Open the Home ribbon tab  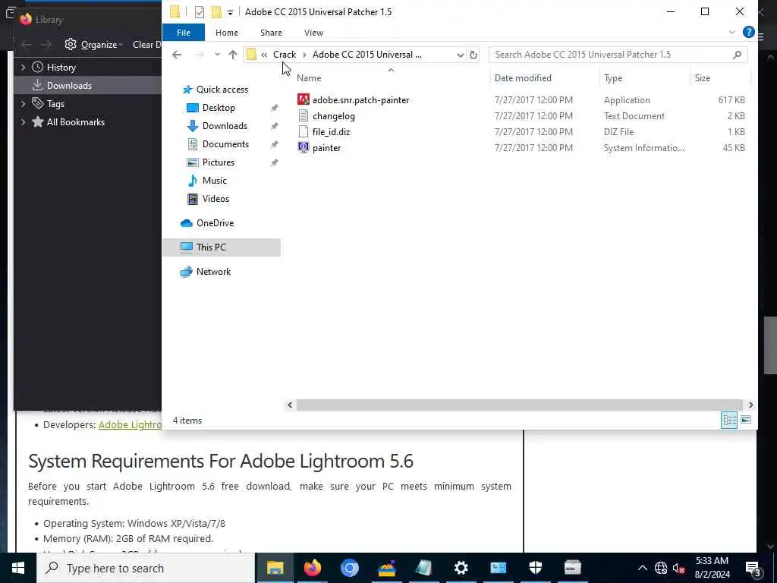coord(226,32)
